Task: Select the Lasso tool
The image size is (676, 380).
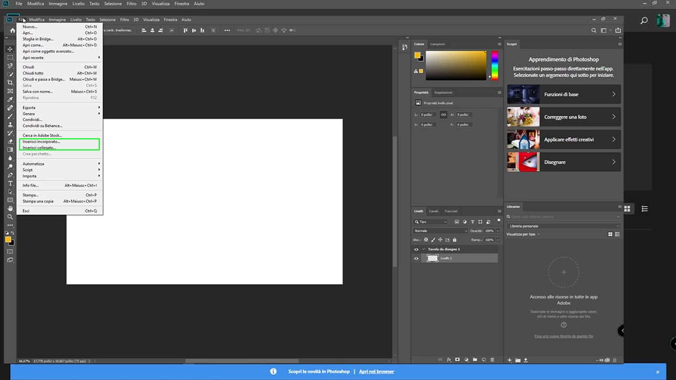Action: click(10, 66)
